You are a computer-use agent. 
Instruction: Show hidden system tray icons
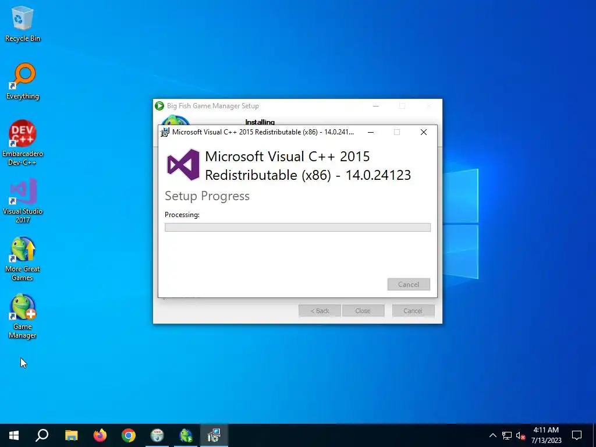[x=492, y=435]
